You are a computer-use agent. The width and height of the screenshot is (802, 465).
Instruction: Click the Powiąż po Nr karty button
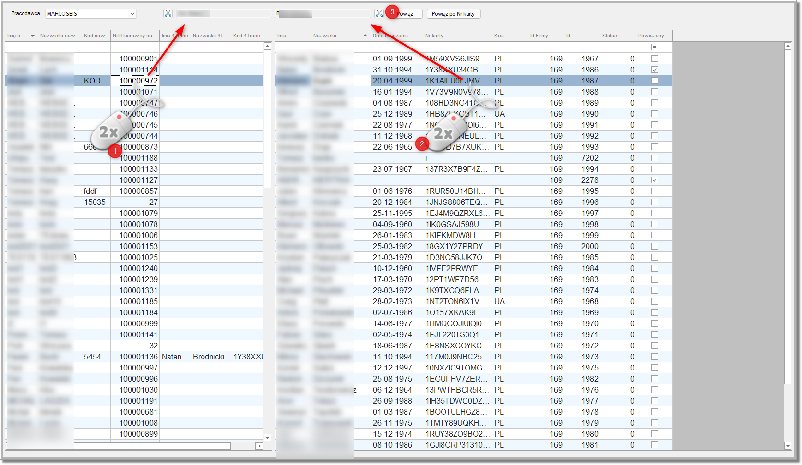[454, 14]
